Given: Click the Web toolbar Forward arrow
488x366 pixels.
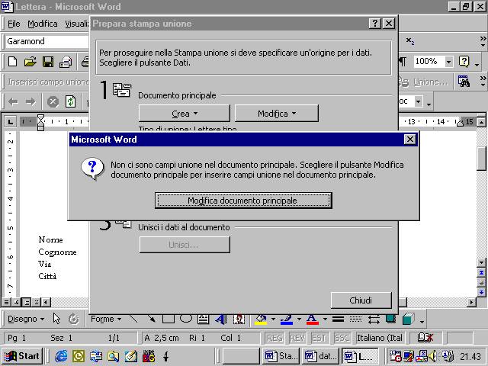Looking at the screenshot, I should [x=30, y=101].
